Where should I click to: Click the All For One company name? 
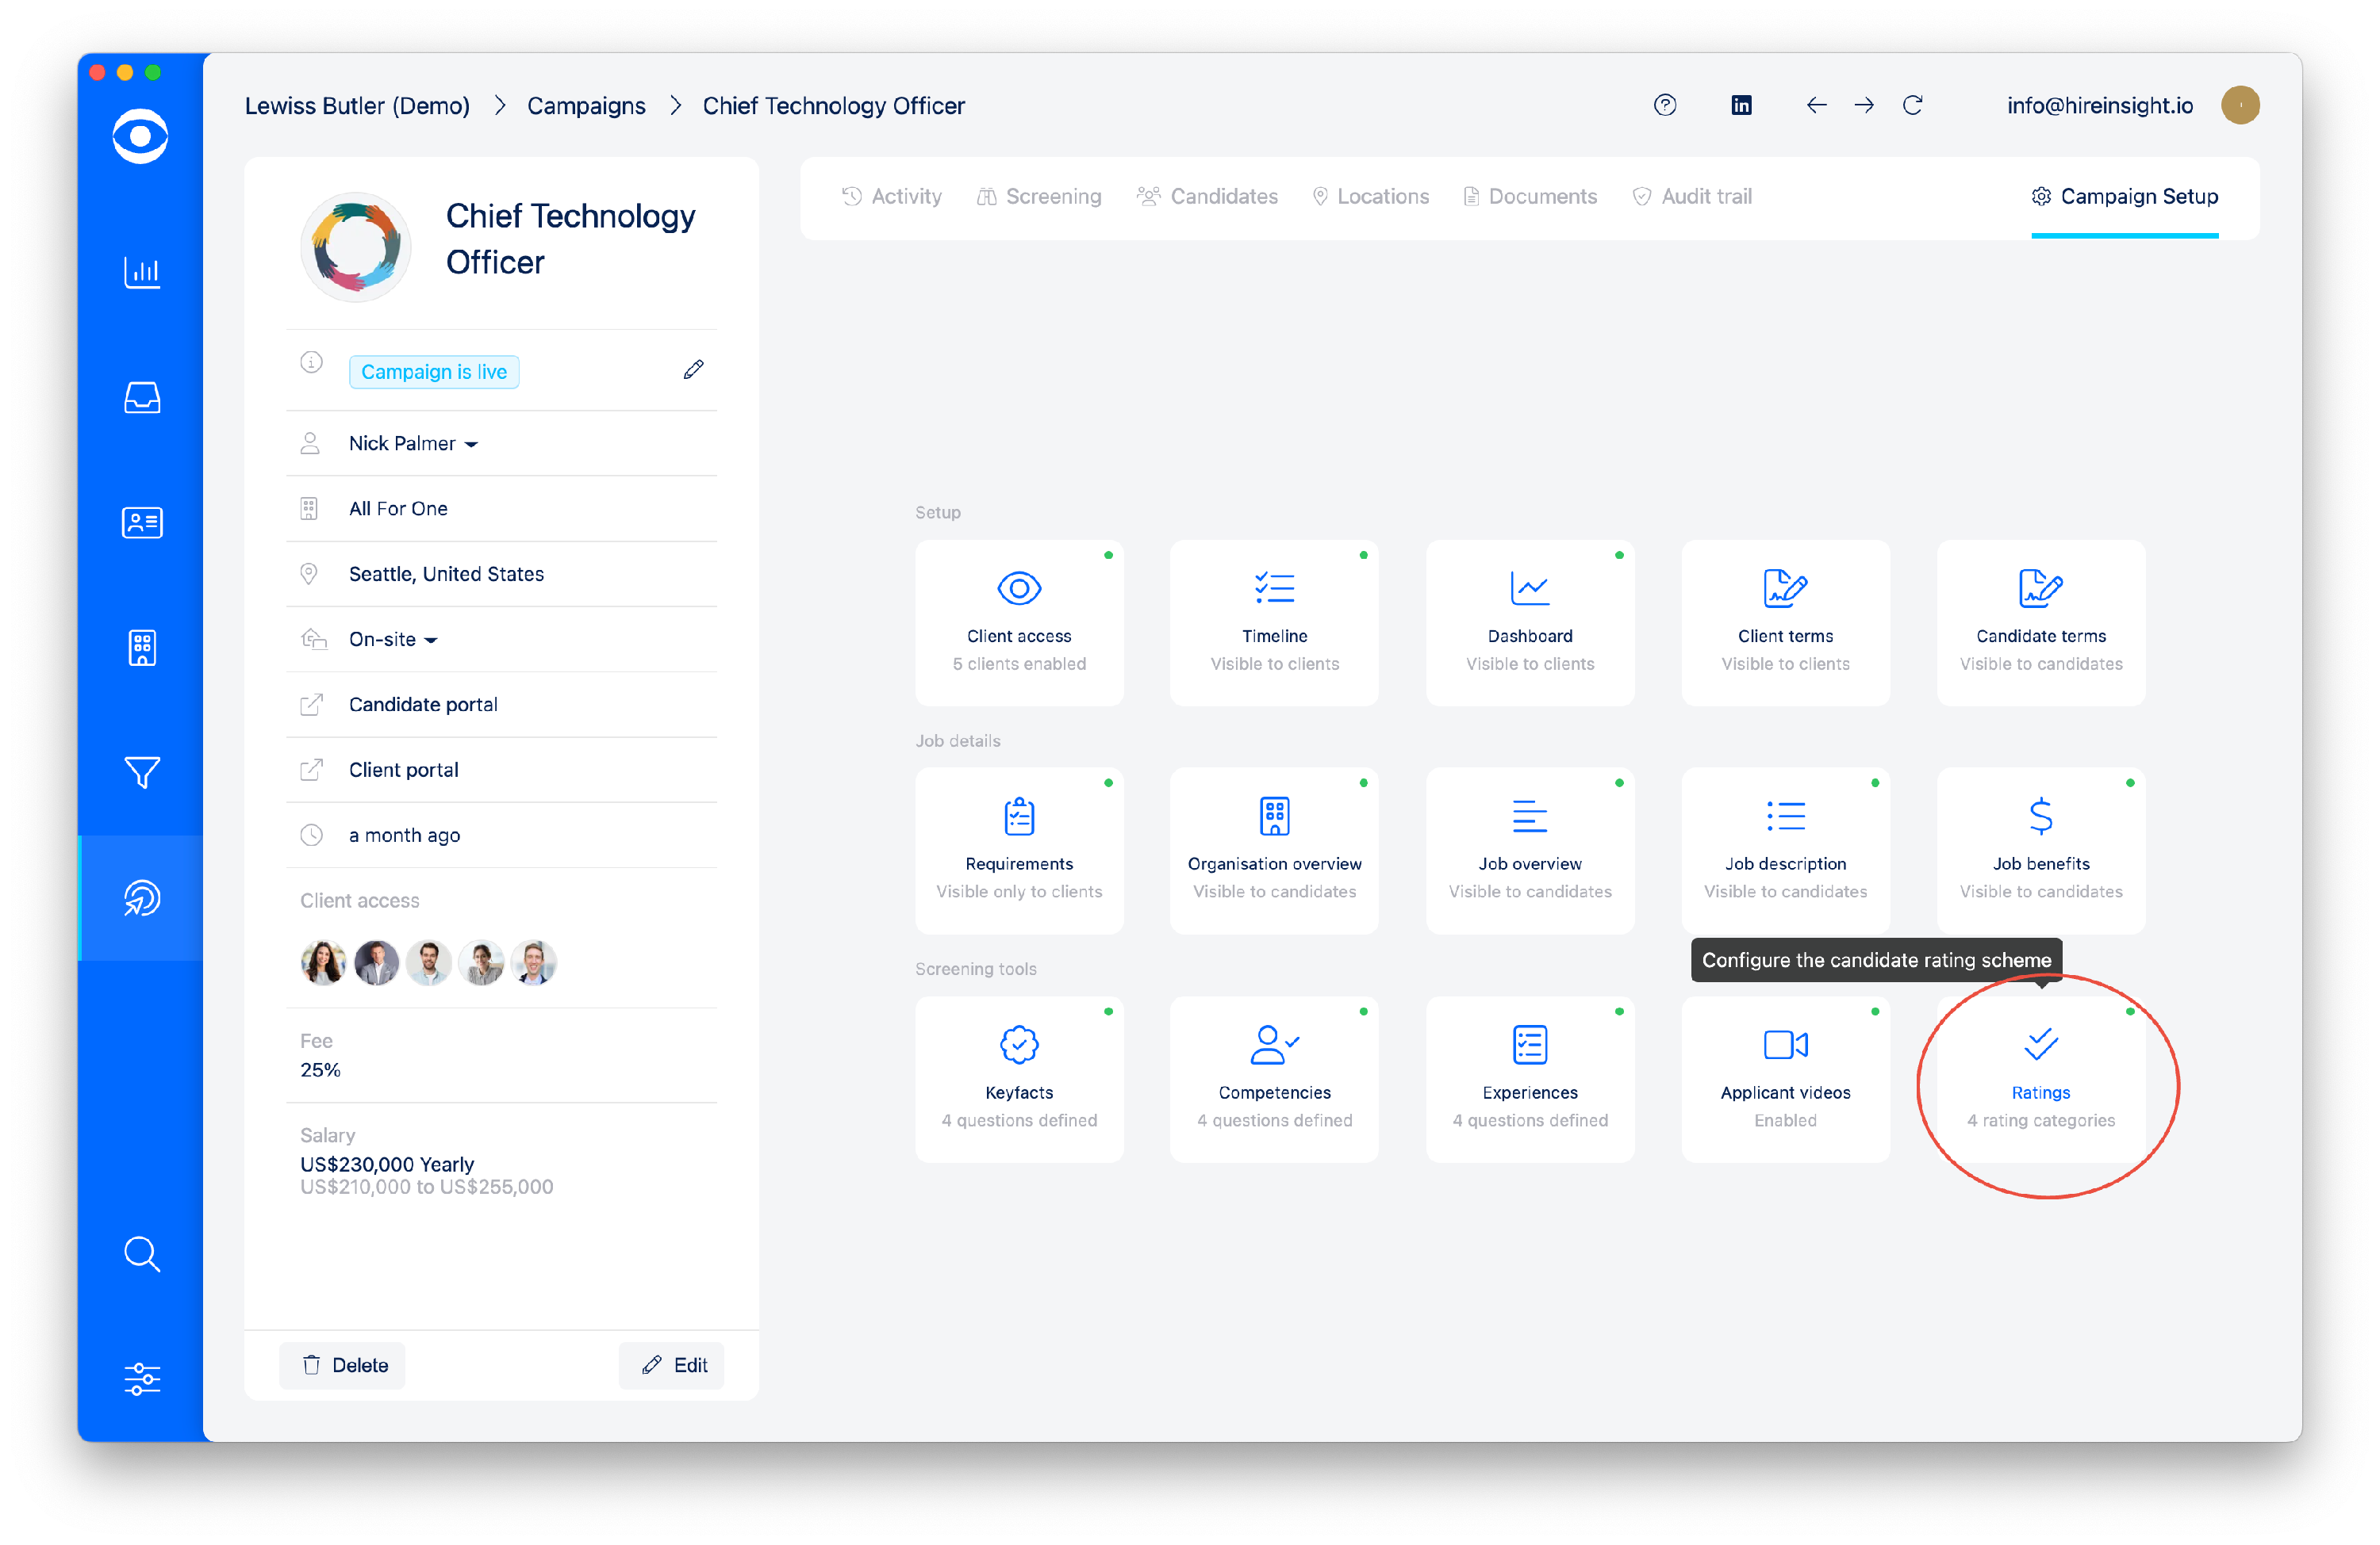(x=398, y=507)
